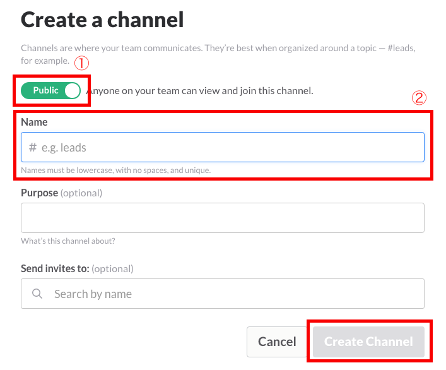Click the "Names must be lowercase" hint text
Screen dimensions: 446x370
coord(115,170)
